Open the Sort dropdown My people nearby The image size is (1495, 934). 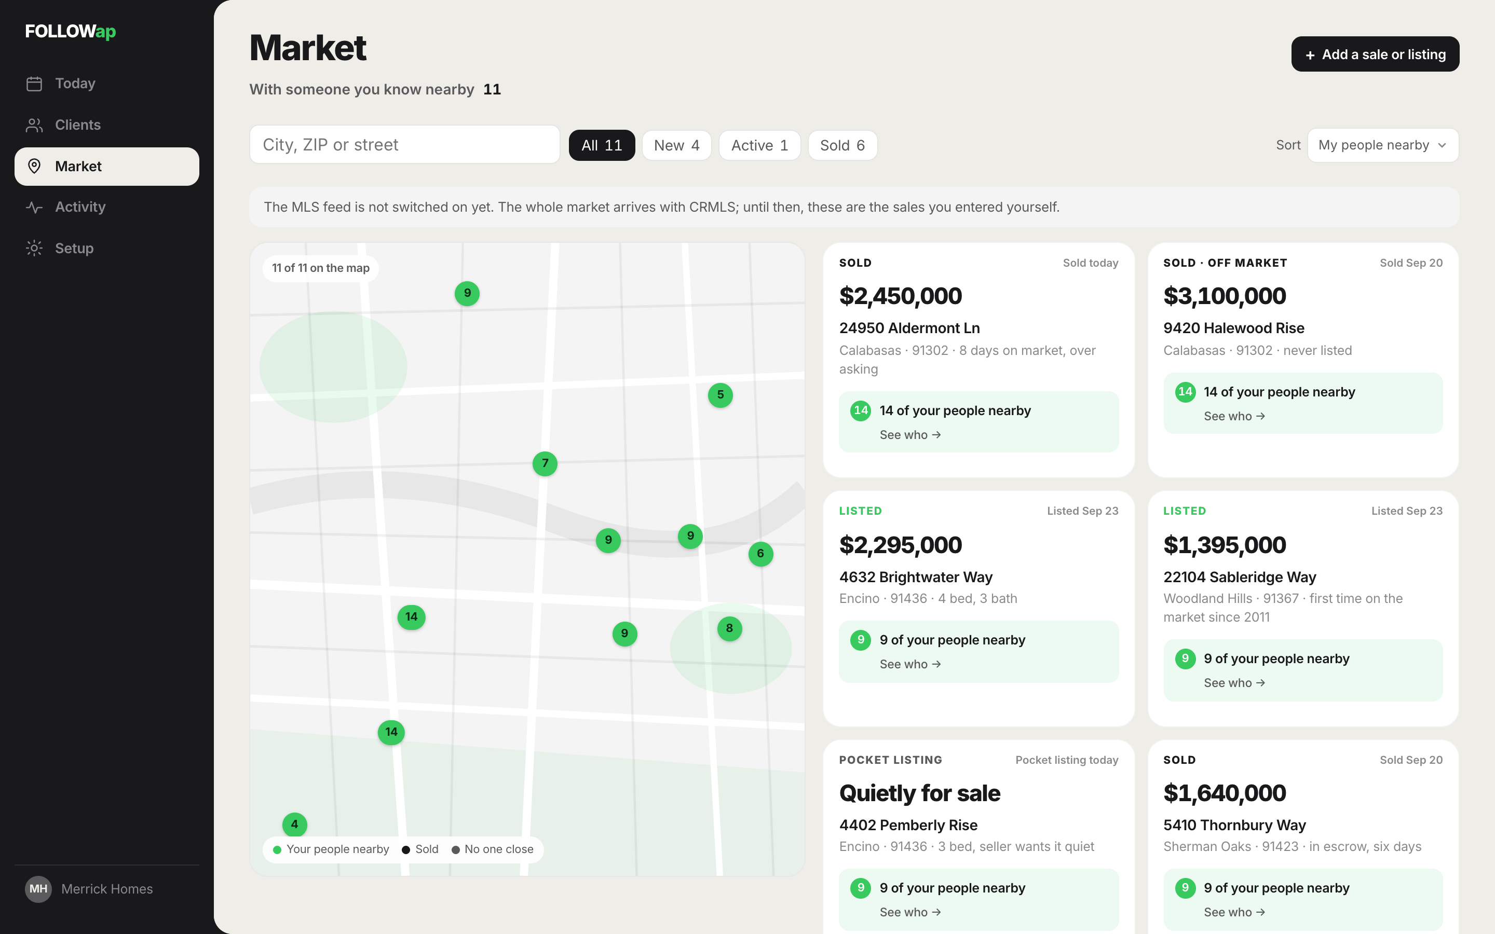click(1382, 145)
